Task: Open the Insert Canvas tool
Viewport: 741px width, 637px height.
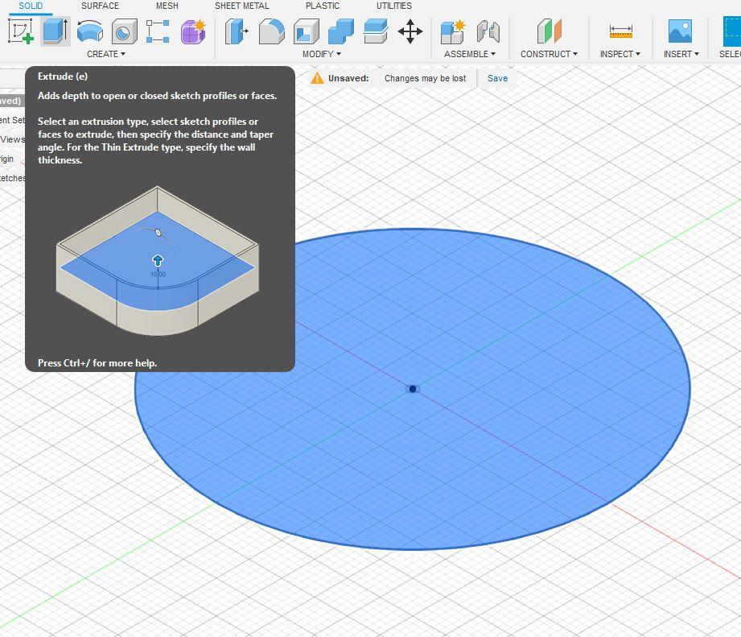Action: (680, 32)
